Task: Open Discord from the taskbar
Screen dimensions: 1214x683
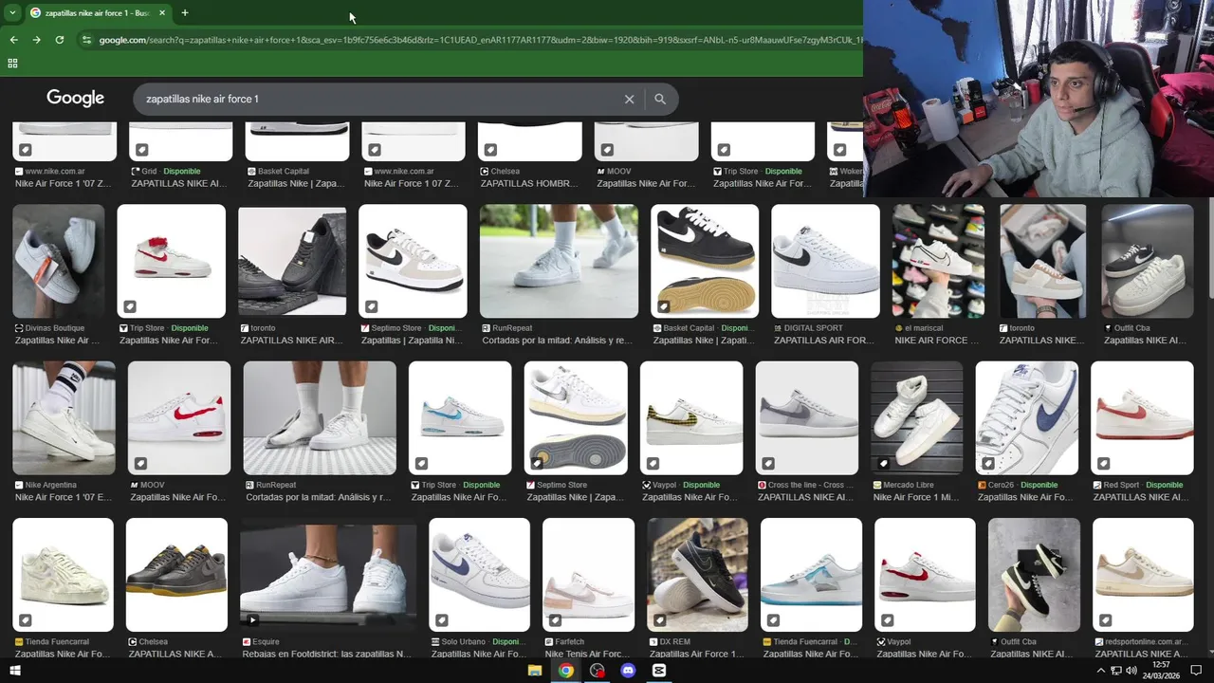Action: (x=628, y=671)
